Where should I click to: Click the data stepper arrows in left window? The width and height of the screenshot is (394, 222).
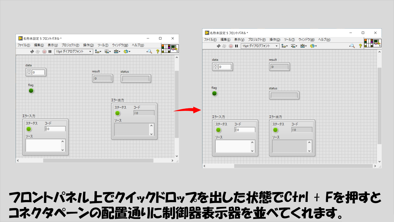pos(29,72)
